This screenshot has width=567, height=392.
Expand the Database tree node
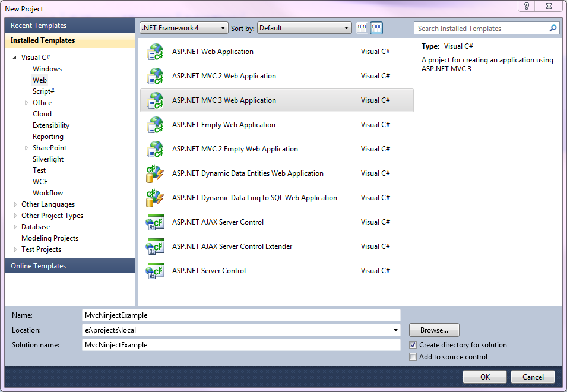click(x=15, y=227)
